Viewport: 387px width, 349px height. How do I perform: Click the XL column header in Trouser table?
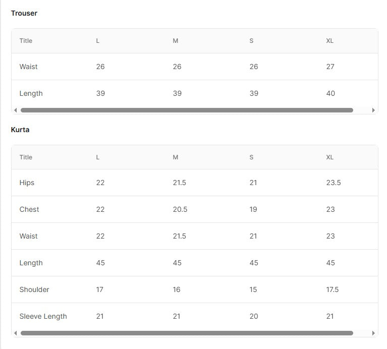pos(330,41)
